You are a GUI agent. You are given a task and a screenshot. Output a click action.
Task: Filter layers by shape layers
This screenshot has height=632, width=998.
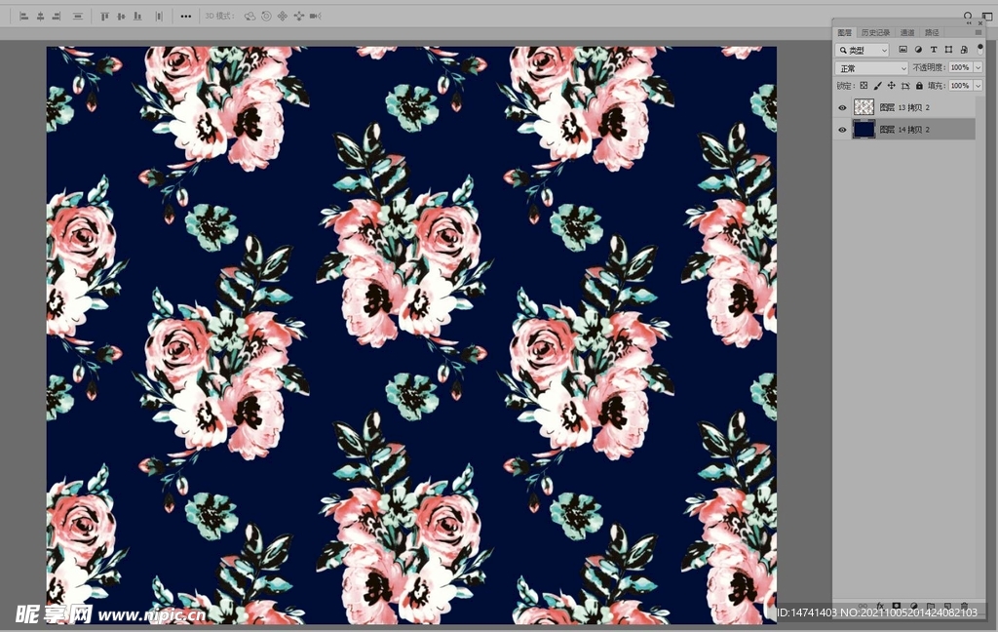(949, 50)
